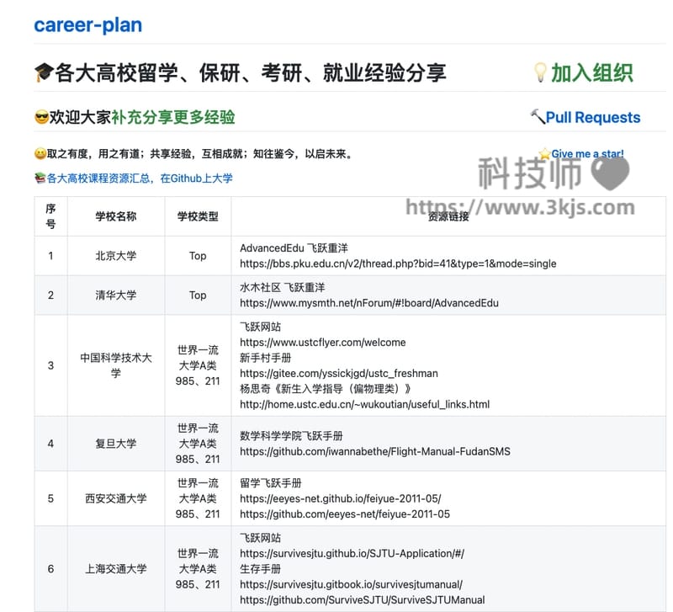673x612 pixels.
Task: Click the light bulb icon beside 加入组织
Action: click(x=540, y=72)
